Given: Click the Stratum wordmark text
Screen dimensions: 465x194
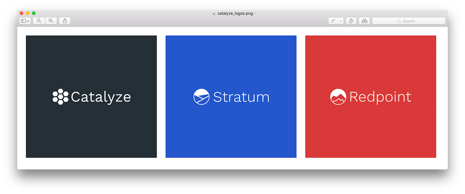Looking at the screenshot, I should pos(241,97).
